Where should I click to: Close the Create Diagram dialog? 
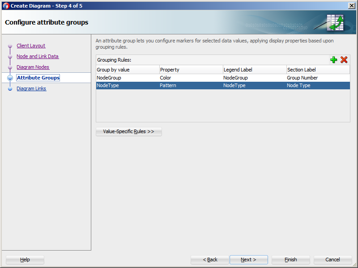coord(351,6)
